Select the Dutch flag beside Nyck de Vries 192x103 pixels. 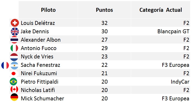(14, 57)
